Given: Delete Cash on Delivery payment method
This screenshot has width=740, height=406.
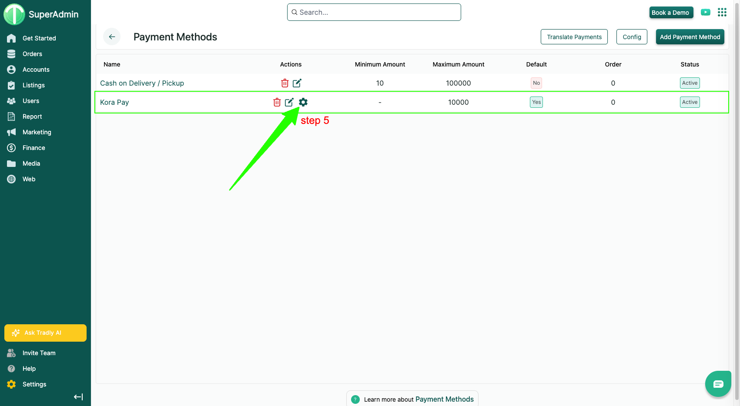Looking at the screenshot, I should [x=285, y=83].
